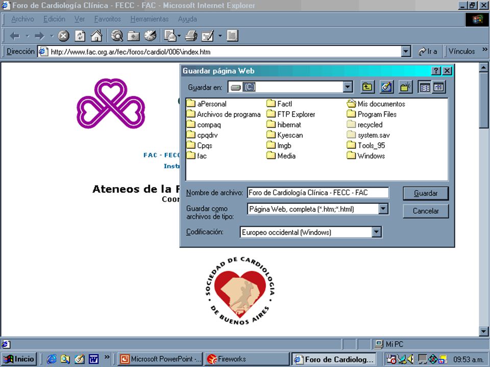Click the volume speaker tray icon
The height and width of the screenshot is (367, 490).
coord(410,359)
